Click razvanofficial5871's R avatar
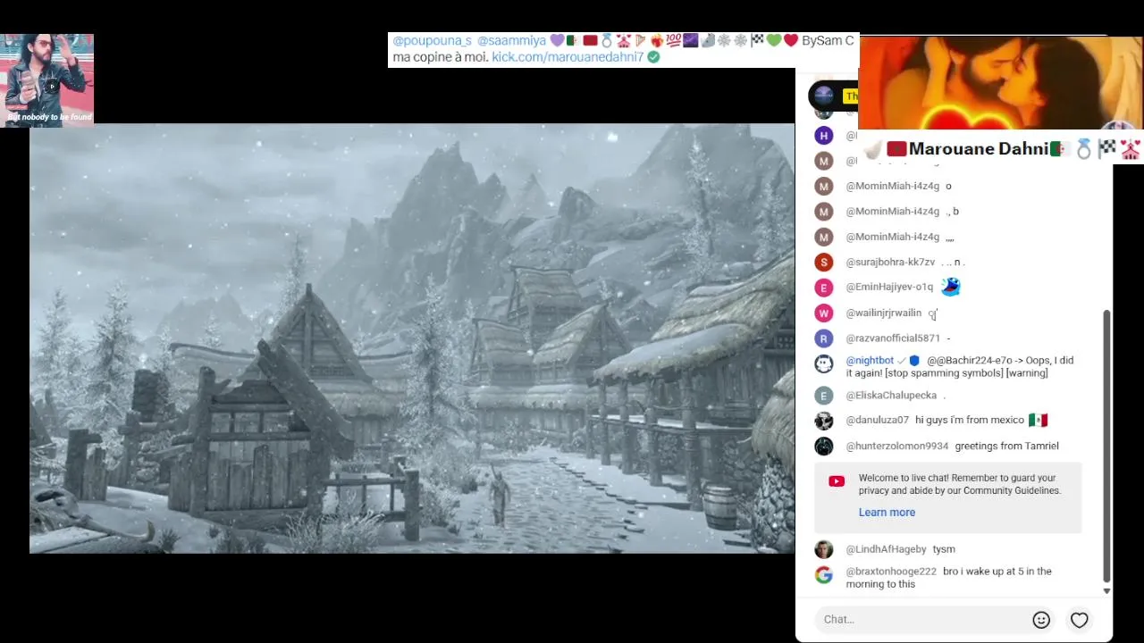 click(824, 338)
